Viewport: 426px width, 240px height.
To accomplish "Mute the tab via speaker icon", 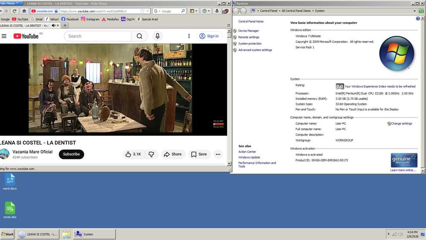I will (x=54, y=25).
